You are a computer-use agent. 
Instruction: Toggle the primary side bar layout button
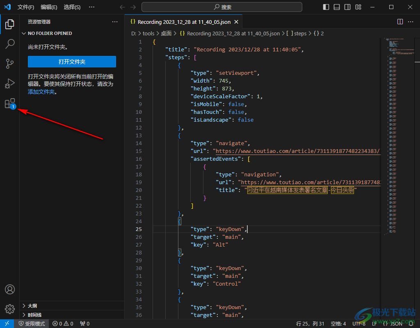click(326, 7)
